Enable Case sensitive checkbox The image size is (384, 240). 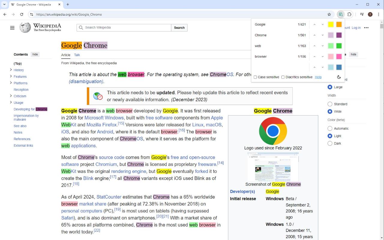point(255,77)
